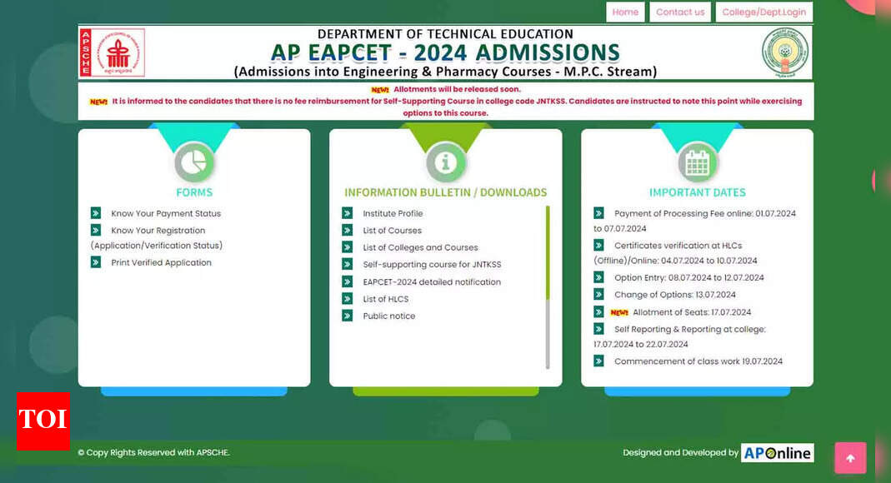
Task: Open Print Verified Application
Action: [x=163, y=262]
